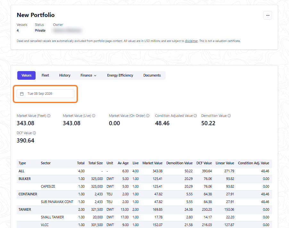Screen dimensions: 289x228
Task: Click the Live column header
Action: pyautogui.click(x=136, y=163)
